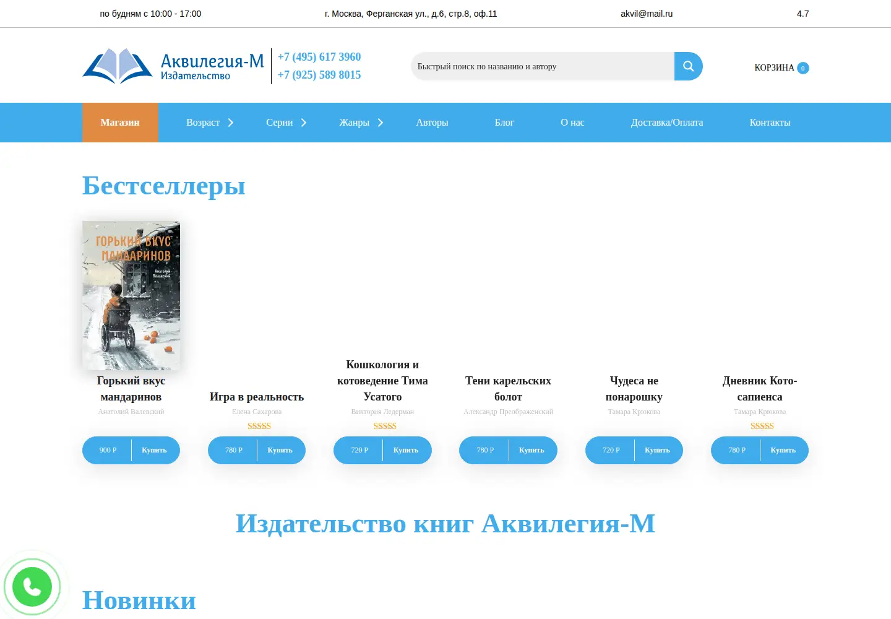Click the search magnifier icon button

(x=688, y=66)
